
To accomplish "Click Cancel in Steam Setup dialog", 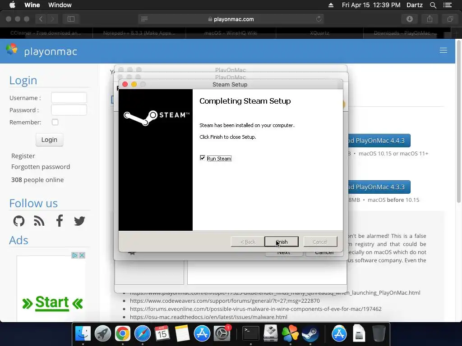I will coord(320,242).
